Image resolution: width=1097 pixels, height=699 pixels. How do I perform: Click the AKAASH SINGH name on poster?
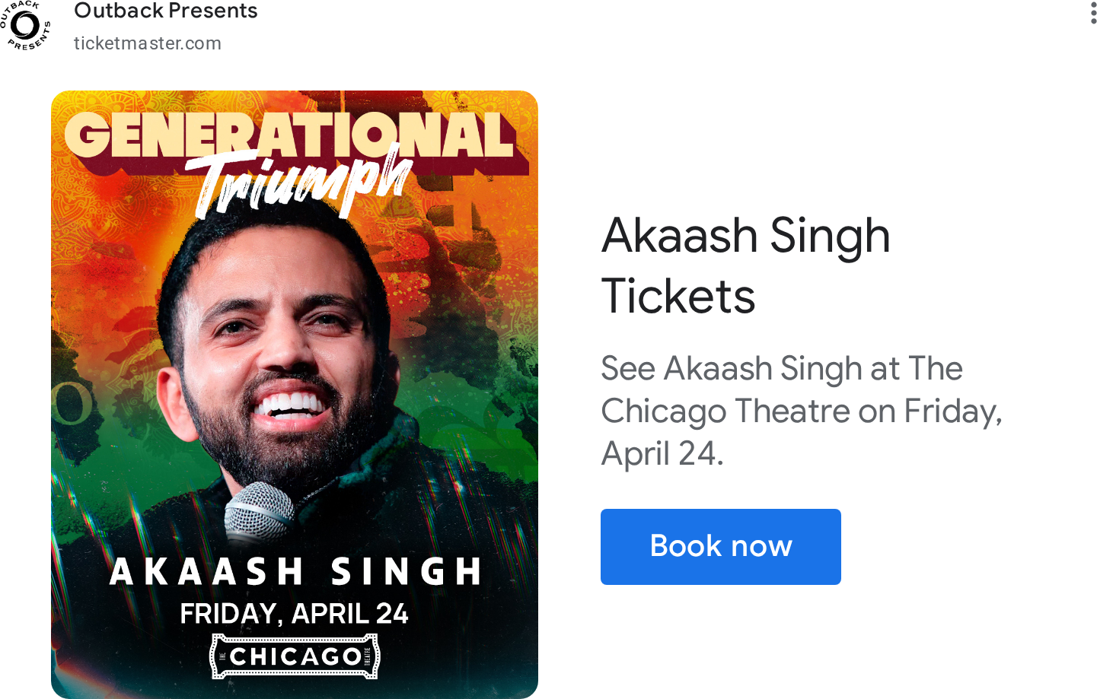(295, 572)
